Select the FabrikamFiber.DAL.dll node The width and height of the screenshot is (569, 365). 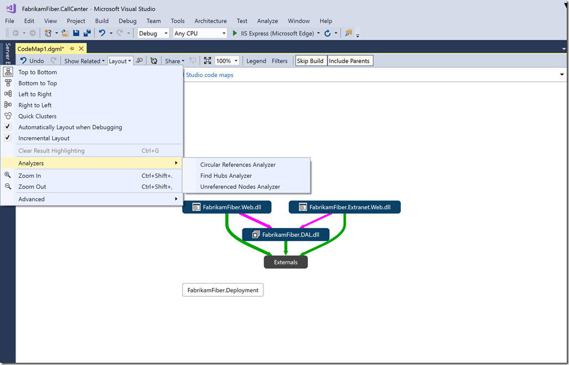click(286, 235)
